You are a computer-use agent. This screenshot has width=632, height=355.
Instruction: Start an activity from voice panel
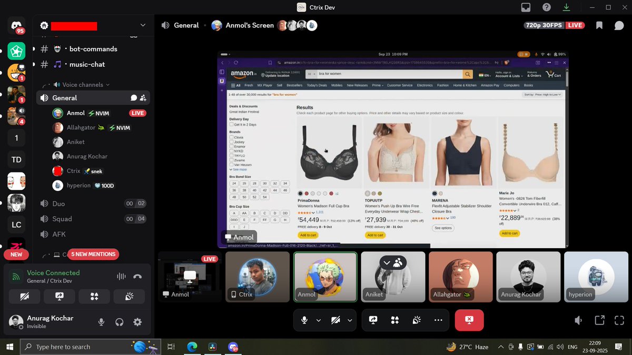94,297
